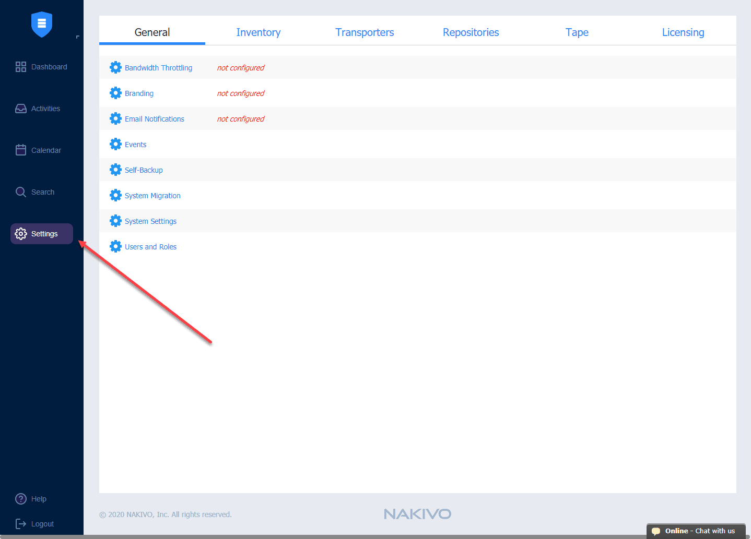Open the Users and Roles link
This screenshot has width=751, height=539.
(x=151, y=247)
